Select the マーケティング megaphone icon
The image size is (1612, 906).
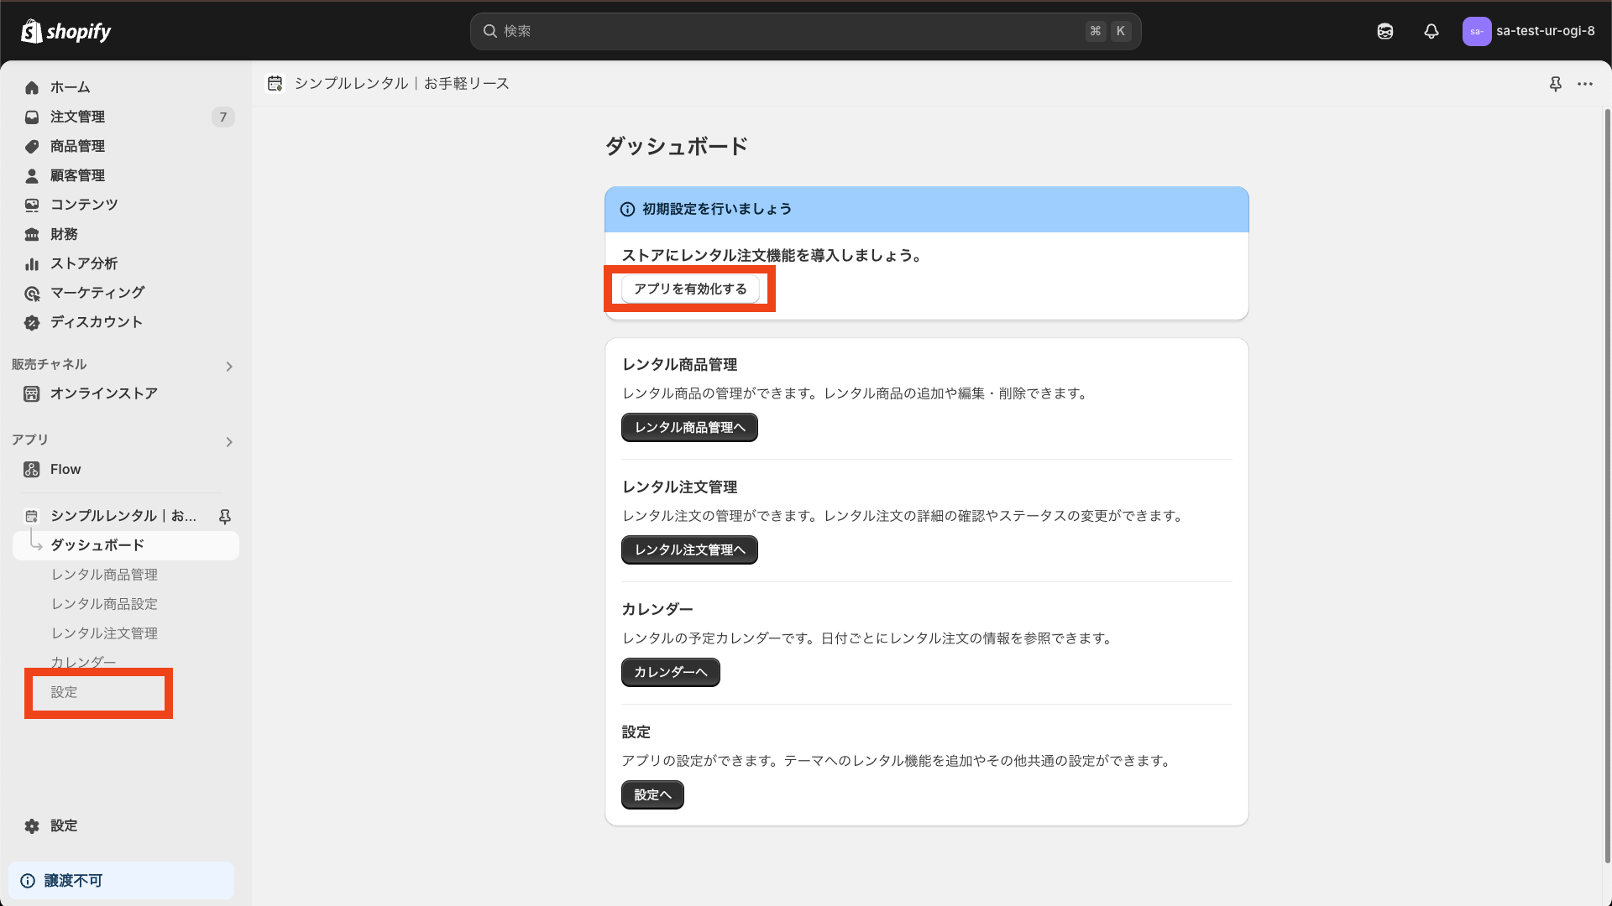31,293
